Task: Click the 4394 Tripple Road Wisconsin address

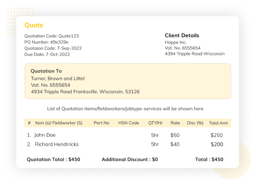Action: coord(195,54)
